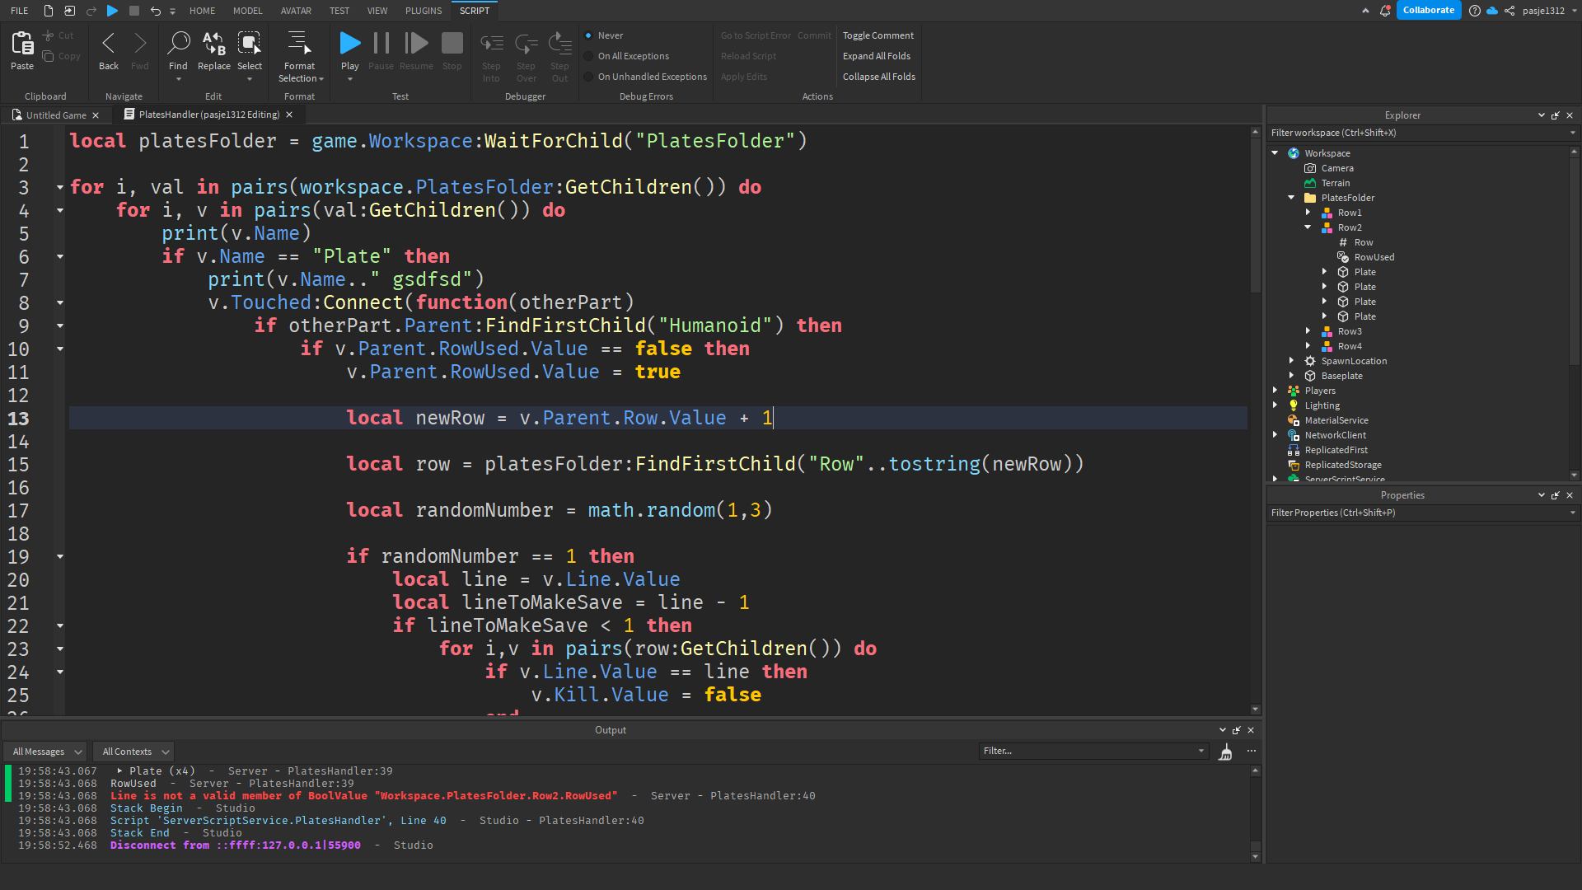Collapse code fold at line 3

(x=59, y=187)
